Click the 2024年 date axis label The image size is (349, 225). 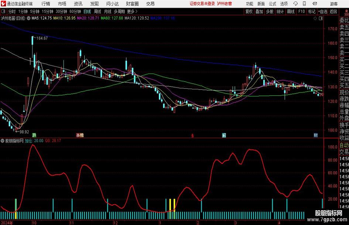pos(7,223)
